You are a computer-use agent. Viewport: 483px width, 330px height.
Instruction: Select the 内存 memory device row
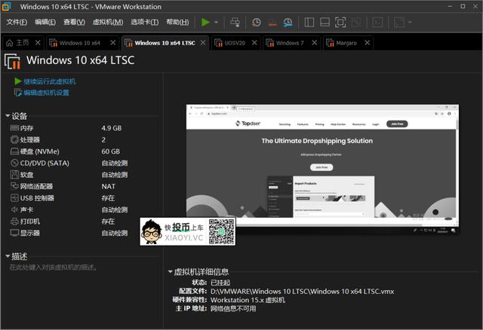(x=83, y=128)
